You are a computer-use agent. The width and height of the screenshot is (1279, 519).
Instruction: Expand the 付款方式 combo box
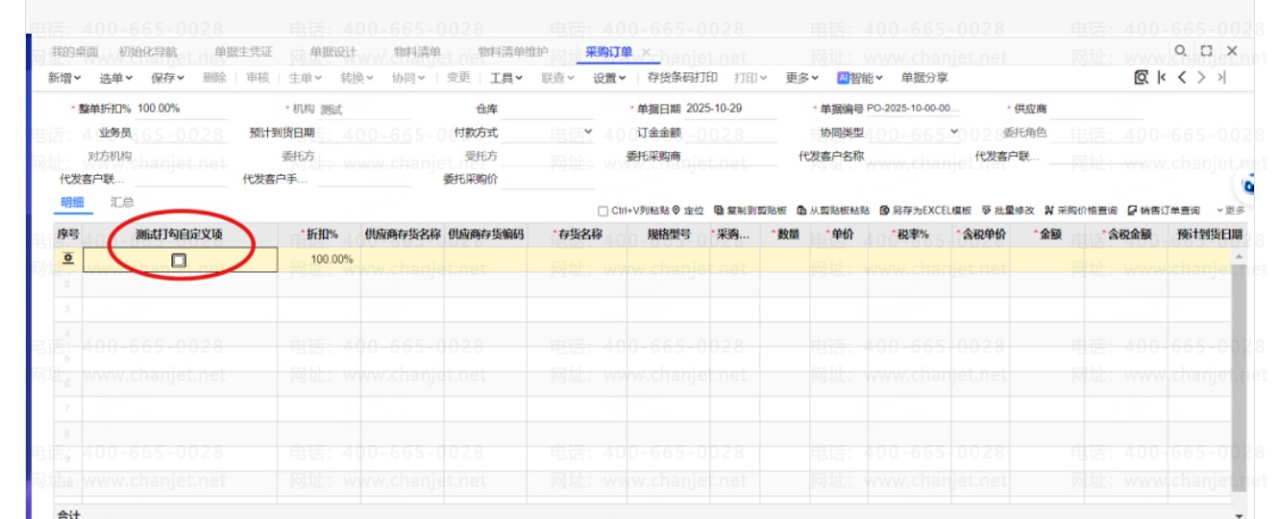pyautogui.click(x=588, y=133)
